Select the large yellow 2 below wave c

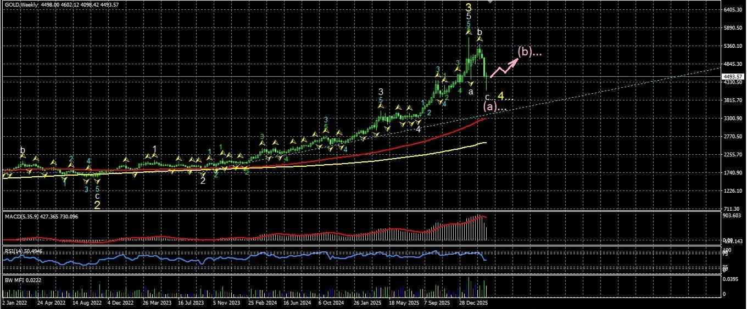(97, 205)
